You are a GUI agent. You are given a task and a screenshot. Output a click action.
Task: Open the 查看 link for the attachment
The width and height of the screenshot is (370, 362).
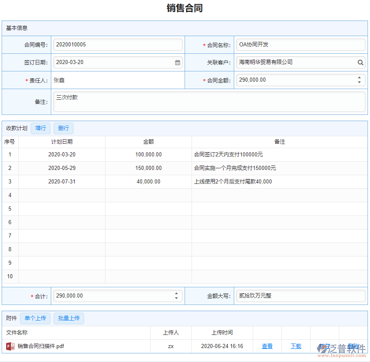(267, 346)
